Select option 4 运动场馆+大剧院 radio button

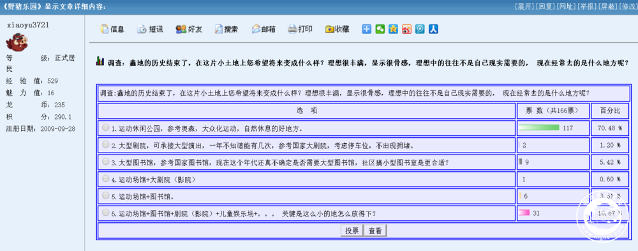pos(106,178)
